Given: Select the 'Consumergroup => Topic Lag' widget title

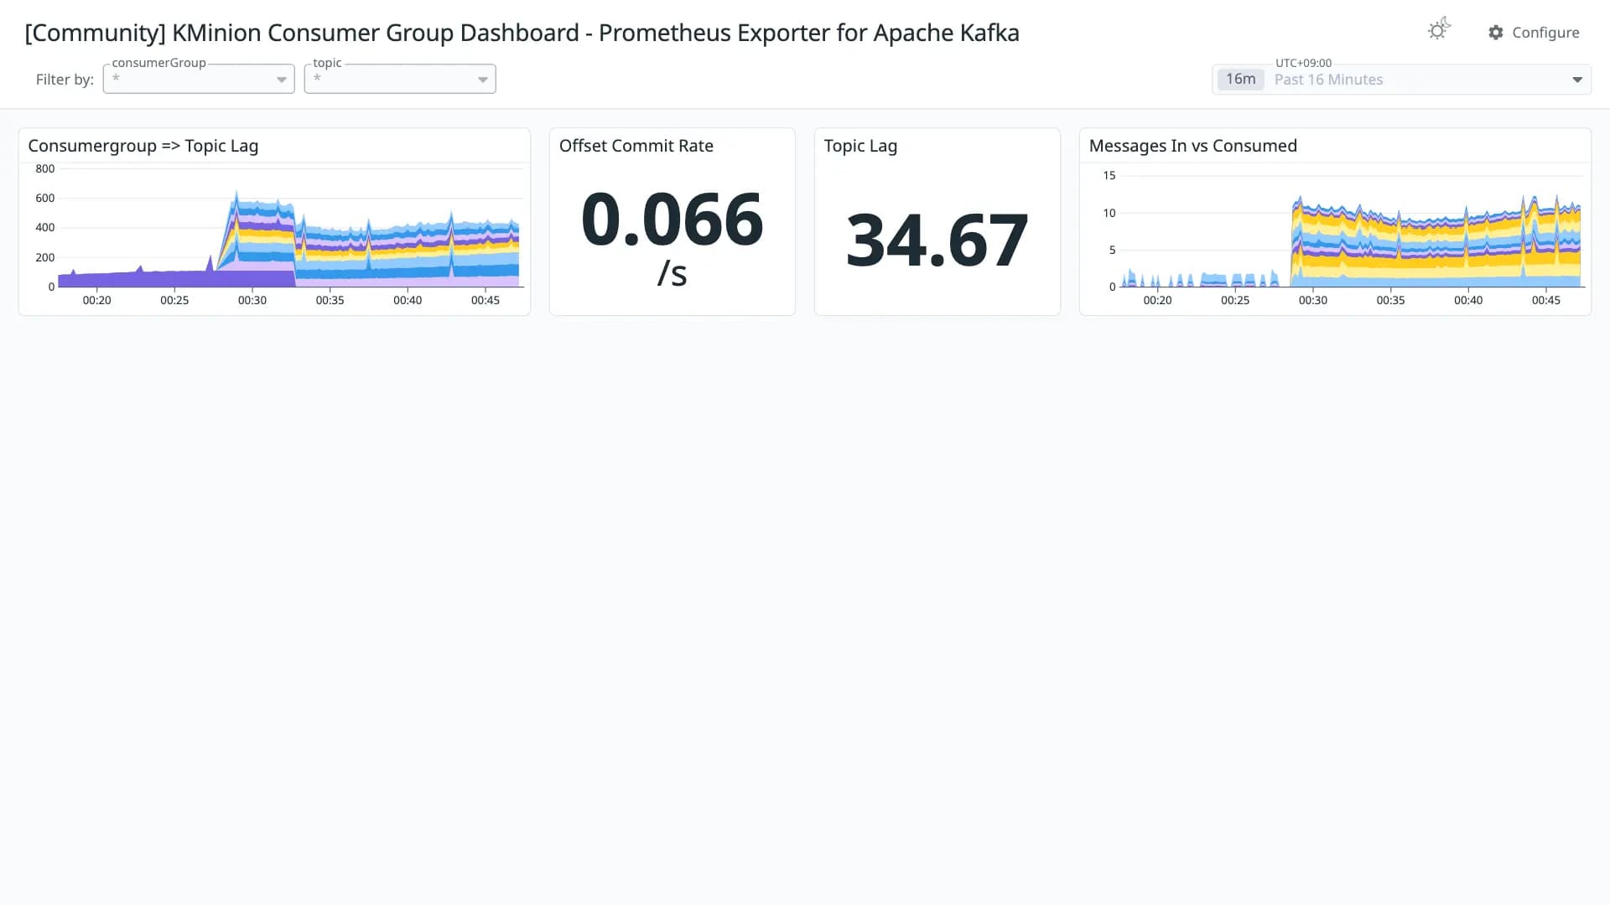Looking at the screenshot, I should [143, 146].
